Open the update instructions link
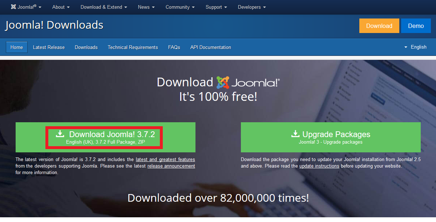 click(x=319, y=166)
